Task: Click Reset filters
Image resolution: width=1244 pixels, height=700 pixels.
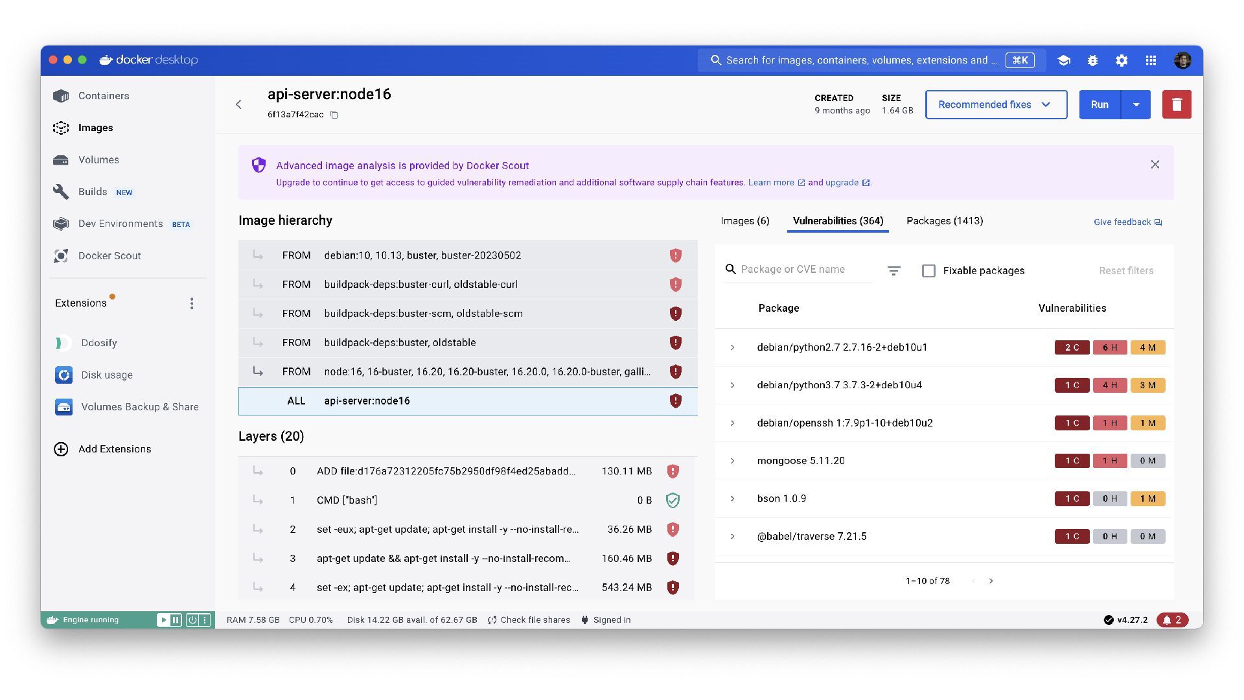Action: point(1126,271)
